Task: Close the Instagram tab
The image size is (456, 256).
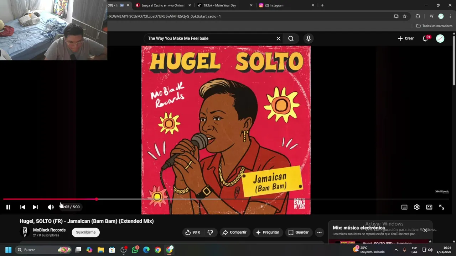Action: pos(313,5)
